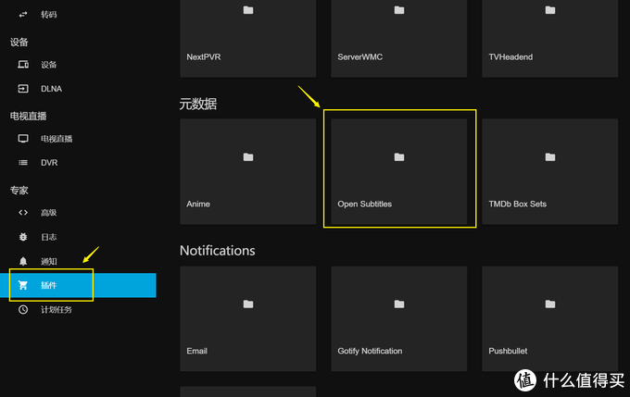Open the TVHeadend plugin card
The height and width of the screenshot is (397, 630).
[x=550, y=32]
